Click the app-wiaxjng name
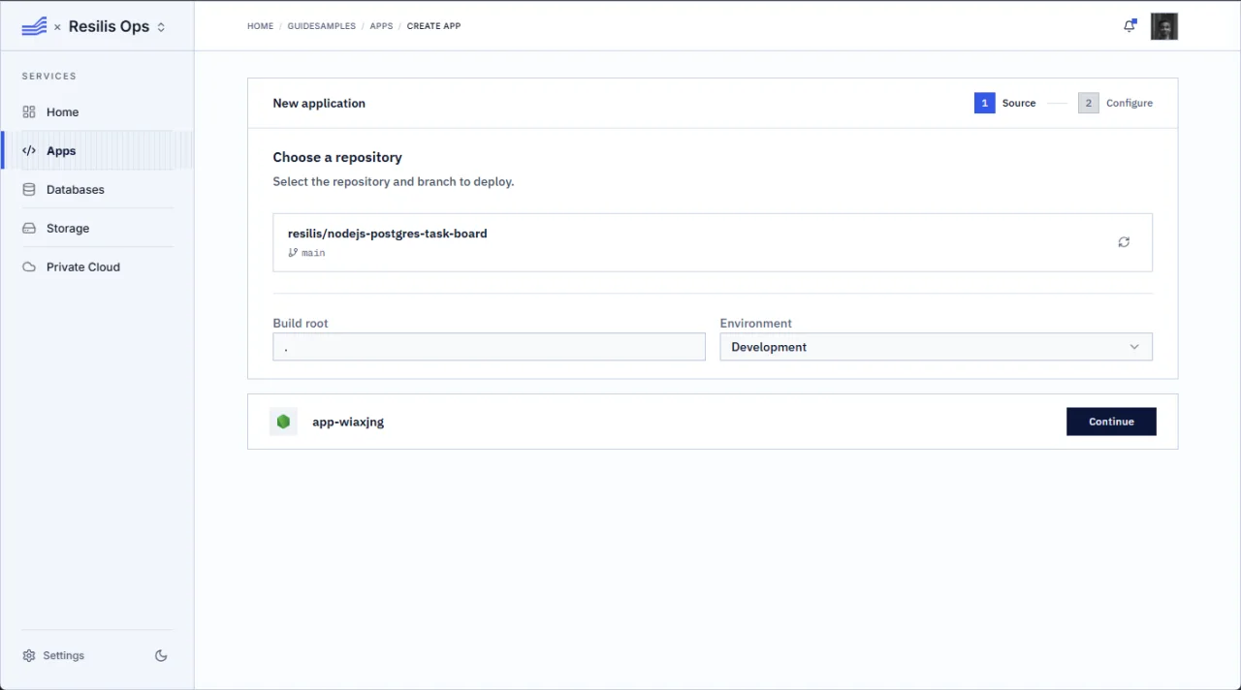Screen dimensions: 1241x690 pos(348,423)
